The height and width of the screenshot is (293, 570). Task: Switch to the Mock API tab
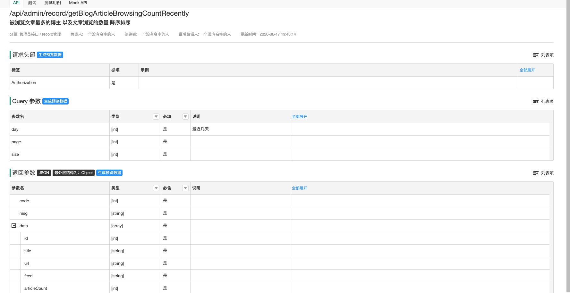pos(78,3)
